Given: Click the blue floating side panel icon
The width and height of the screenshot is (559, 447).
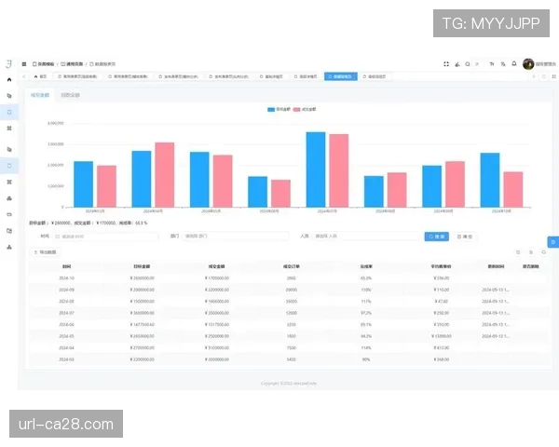Looking at the screenshot, I should (552, 242).
